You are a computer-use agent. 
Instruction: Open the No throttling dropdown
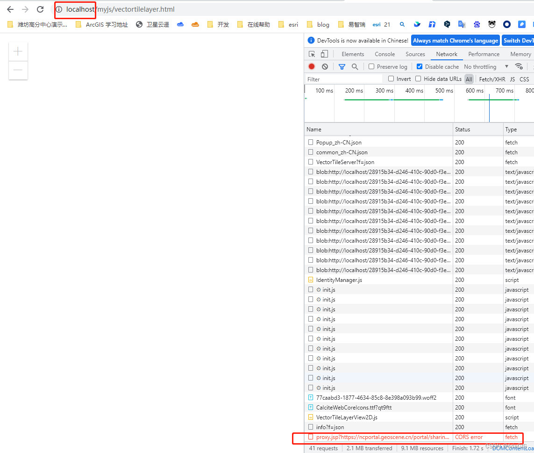pyautogui.click(x=486, y=67)
